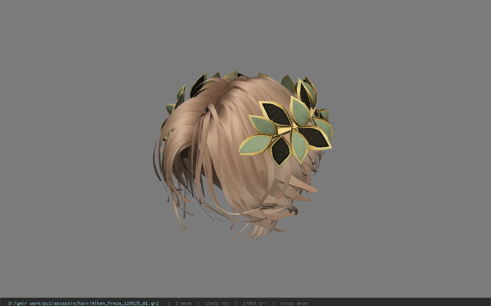Click the '2 mesh' status entry
Viewport: 491px width, 306px height.
pos(183,303)
